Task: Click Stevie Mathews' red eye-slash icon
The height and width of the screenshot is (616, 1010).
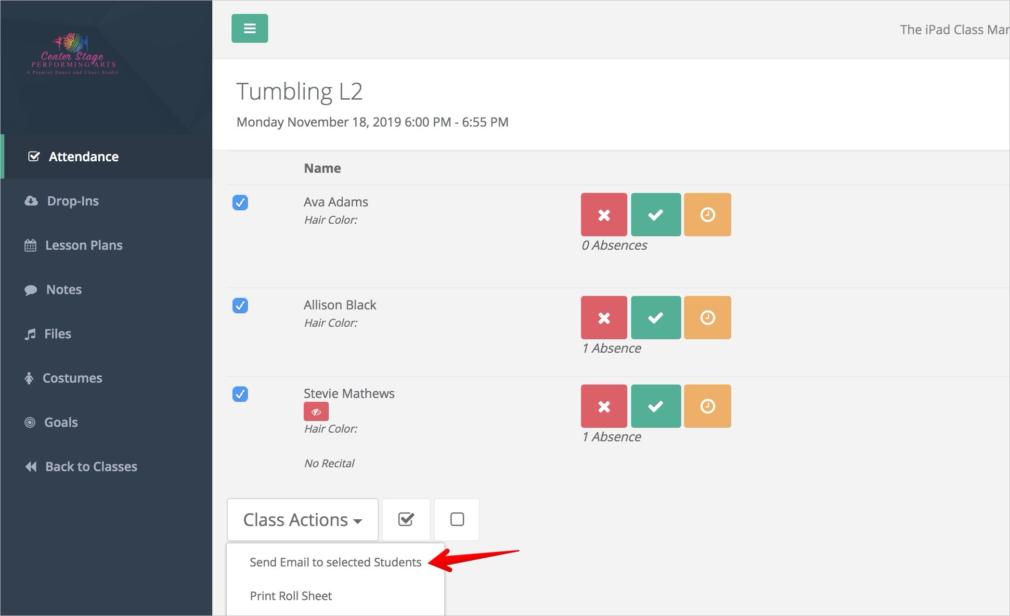Action: coord(316,412)
